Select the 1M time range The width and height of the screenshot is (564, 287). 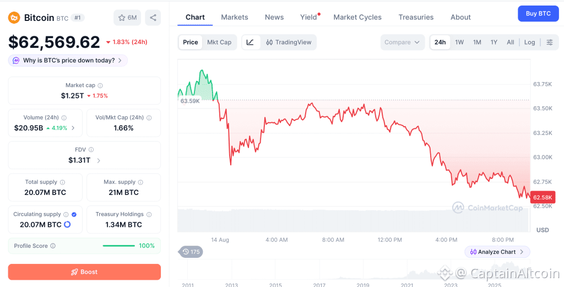(x=477, y=42)
